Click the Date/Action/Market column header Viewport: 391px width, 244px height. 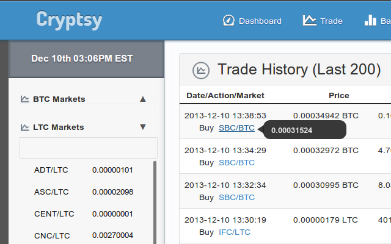click(x=225, y=96)
